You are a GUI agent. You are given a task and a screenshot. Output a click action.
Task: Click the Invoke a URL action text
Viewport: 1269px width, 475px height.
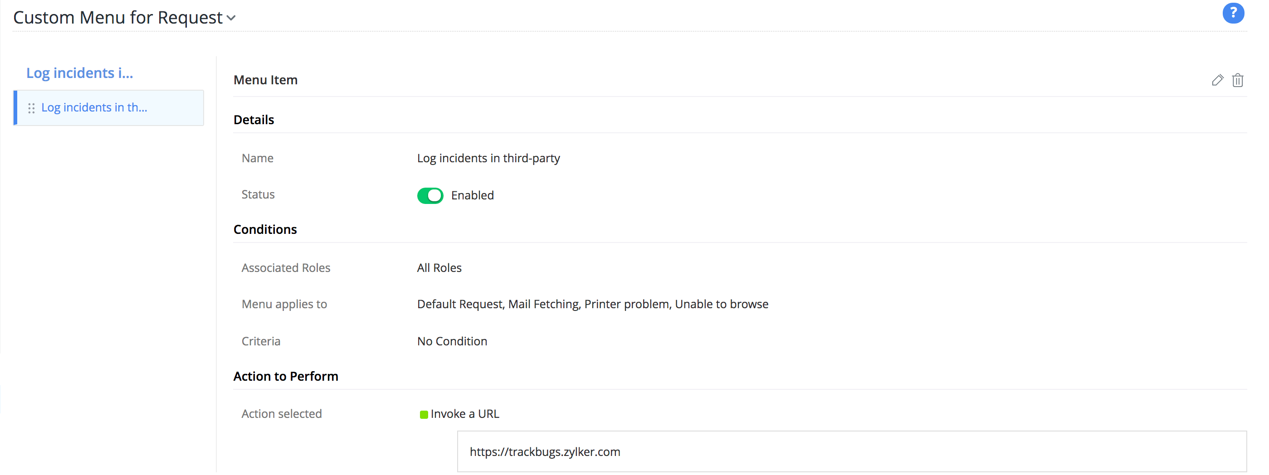(464, 414)
